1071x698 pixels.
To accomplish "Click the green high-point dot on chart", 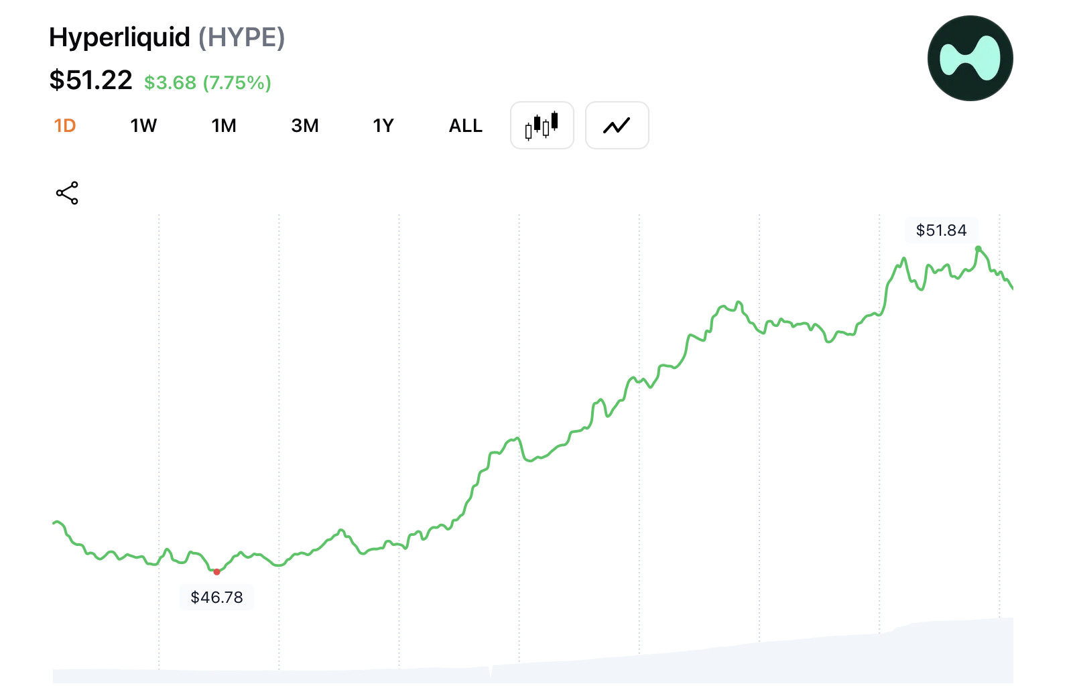I will 979,249.
